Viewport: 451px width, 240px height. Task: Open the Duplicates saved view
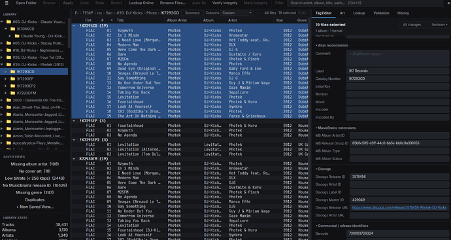[x=35, y=199]
